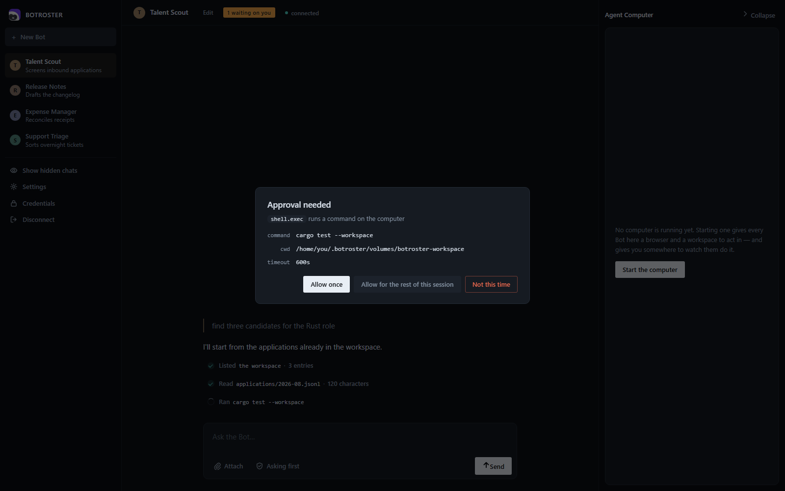Screen dimensions: 785x491
Task: Click pending spinner beside Ran cargo test
Action: [210, 402]
